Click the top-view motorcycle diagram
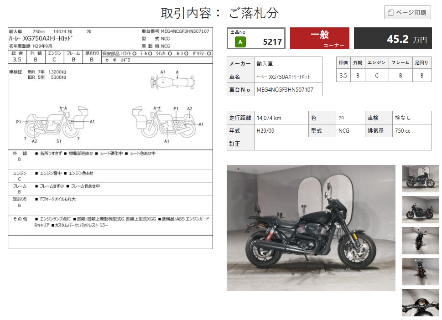This screenshot has width=442, height=320. click(x=172, y=82)
